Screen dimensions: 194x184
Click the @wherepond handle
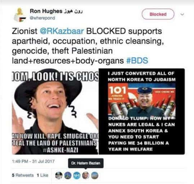(42, 18)
